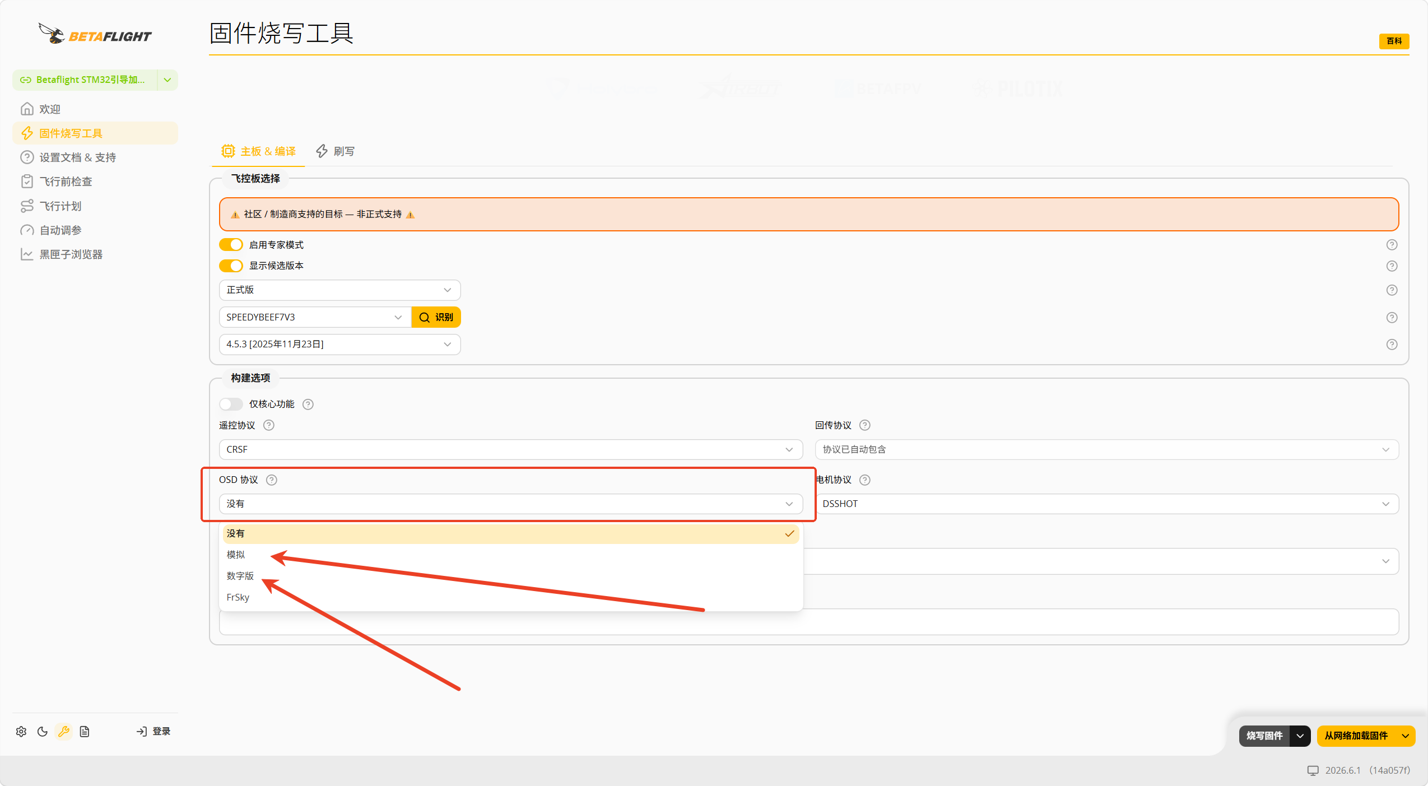Open the DSSHOT 电机协议 dropdown
Screen dimensions: 1428x786
1107,504
